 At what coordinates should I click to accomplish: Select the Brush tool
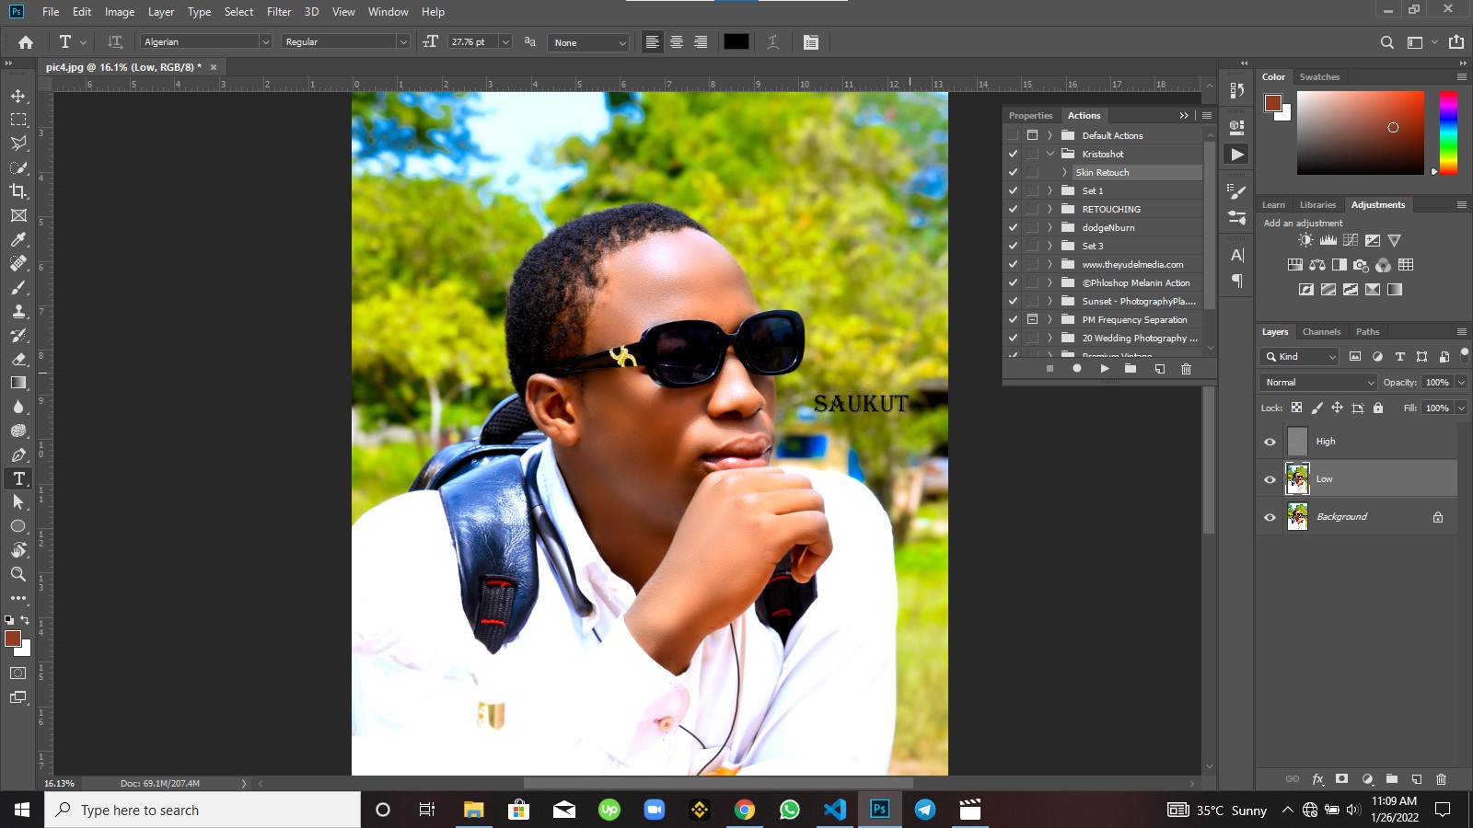click(18, 287)
